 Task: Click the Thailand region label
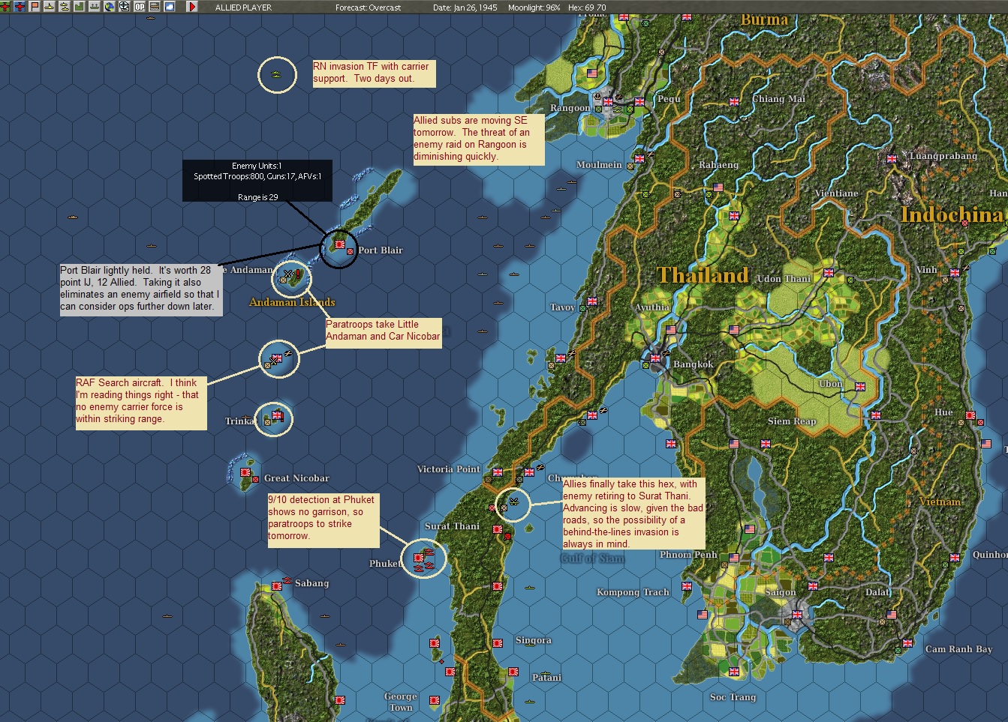click(x=703, y=275)
